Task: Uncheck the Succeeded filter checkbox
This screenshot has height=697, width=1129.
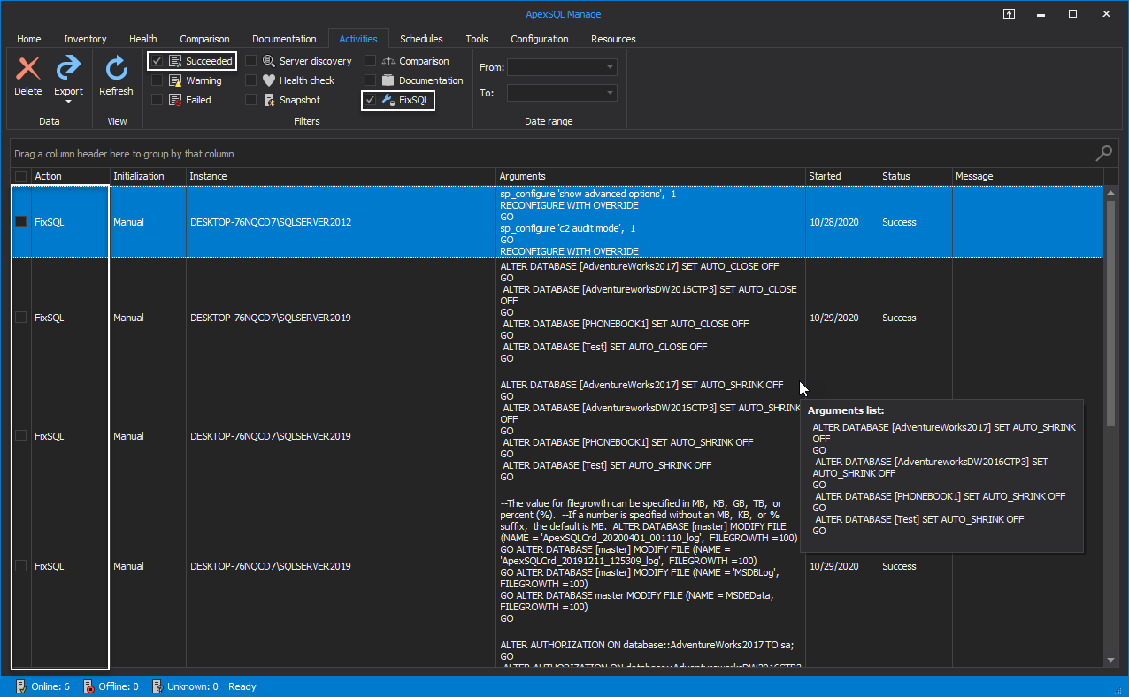Action: tap(157, 61)
